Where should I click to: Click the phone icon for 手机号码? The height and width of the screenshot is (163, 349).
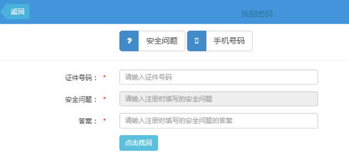tap(197, 41)
